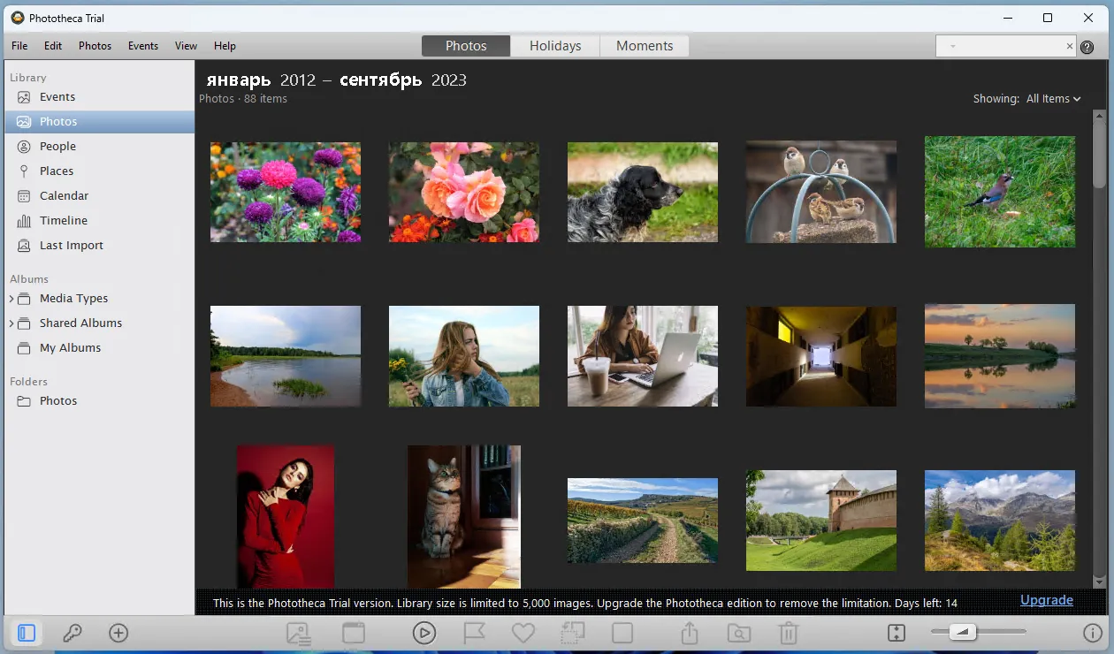Flag the photo using flag icon

click(x=475, y=633)
